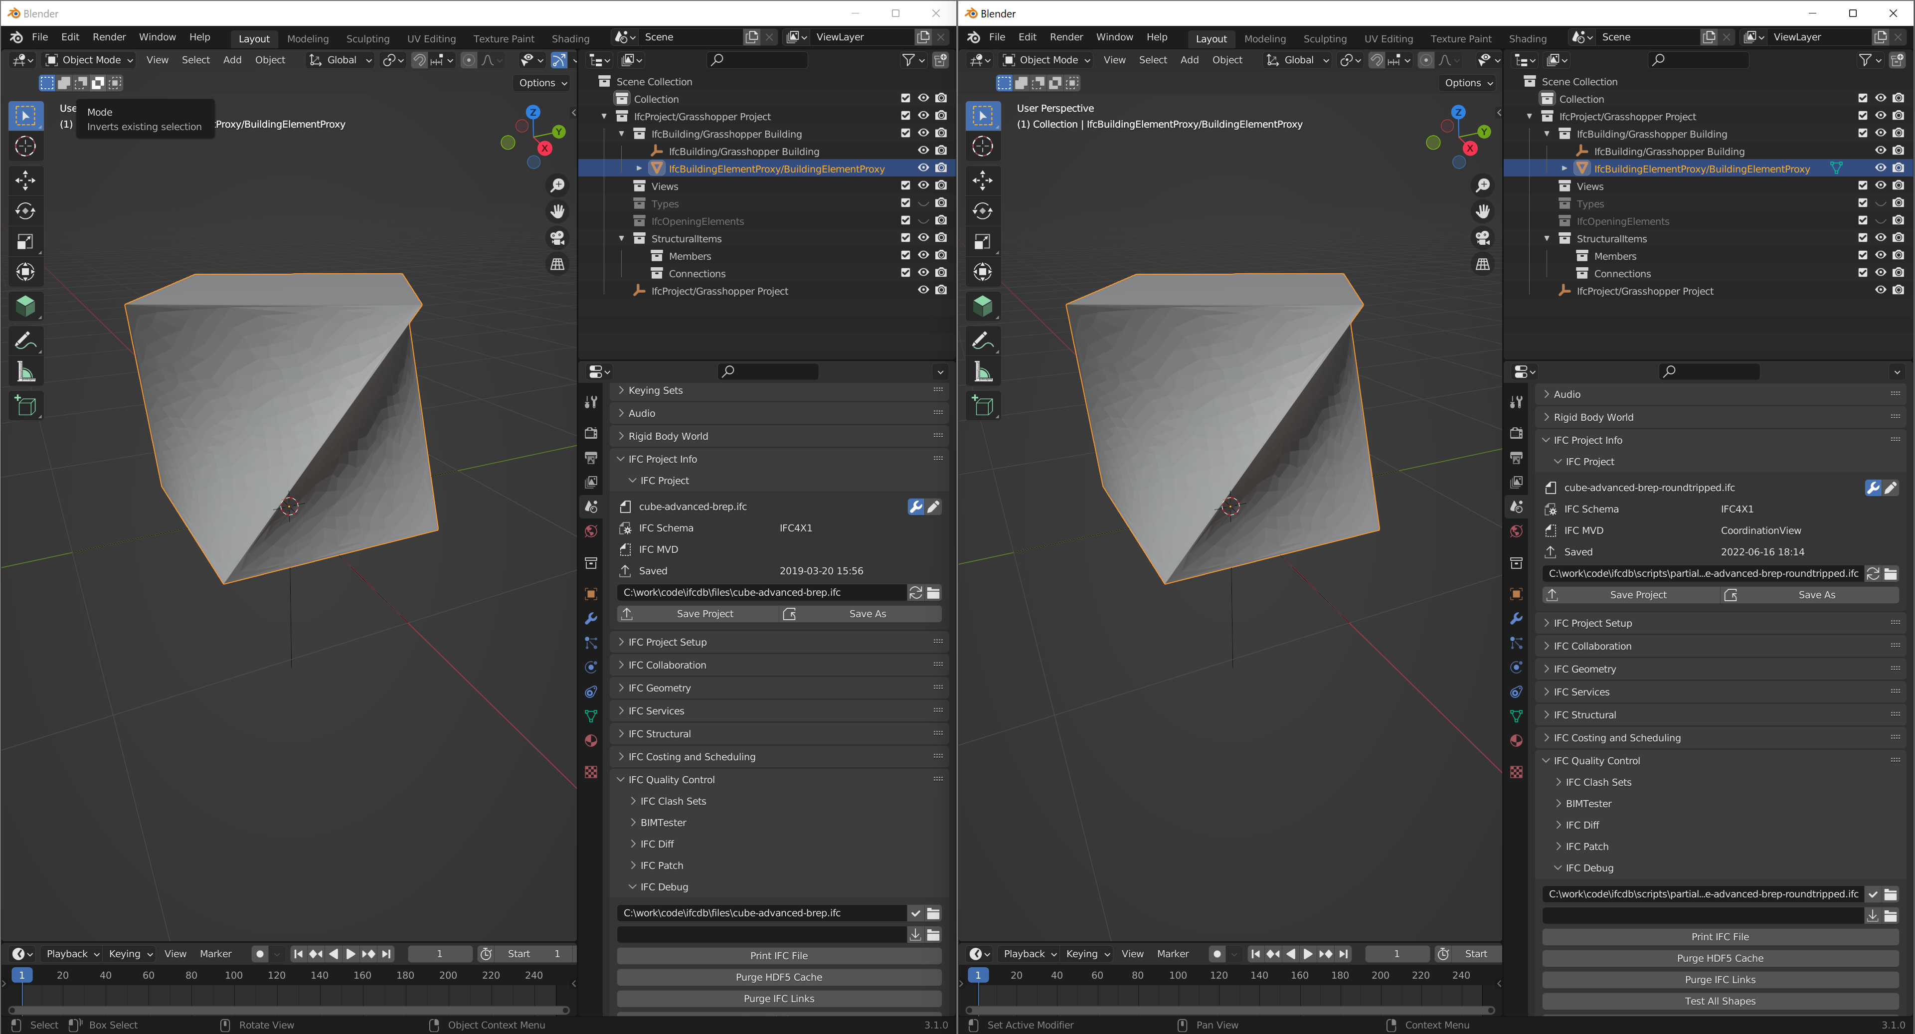Open the Add menu in left viewport header
Viewport: 1915px width, 1034px height.
click(x=232, y=60)
